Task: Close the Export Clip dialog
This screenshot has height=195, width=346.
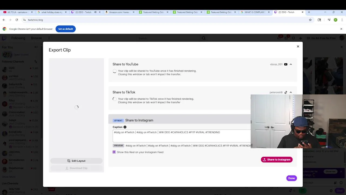Action: (298, 47)
